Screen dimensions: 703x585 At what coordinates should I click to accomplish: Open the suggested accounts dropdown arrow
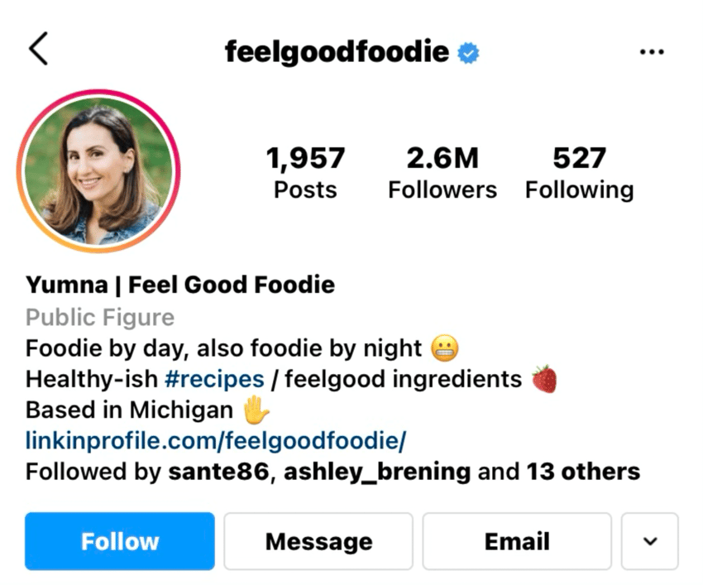tap(649, 541)
